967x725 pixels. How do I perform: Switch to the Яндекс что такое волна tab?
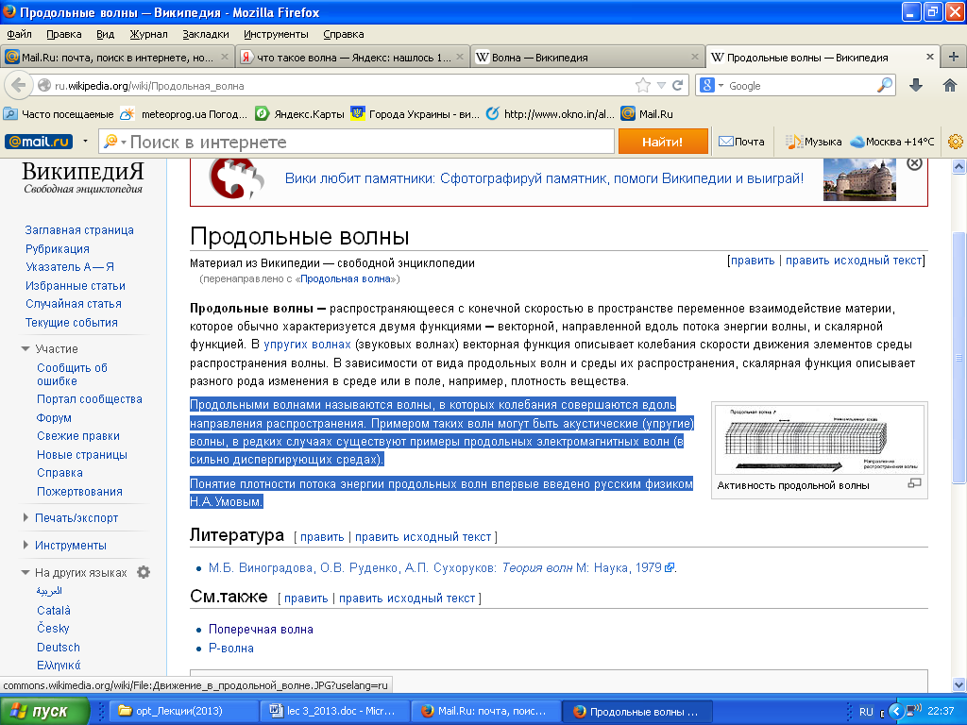[352, 57]
